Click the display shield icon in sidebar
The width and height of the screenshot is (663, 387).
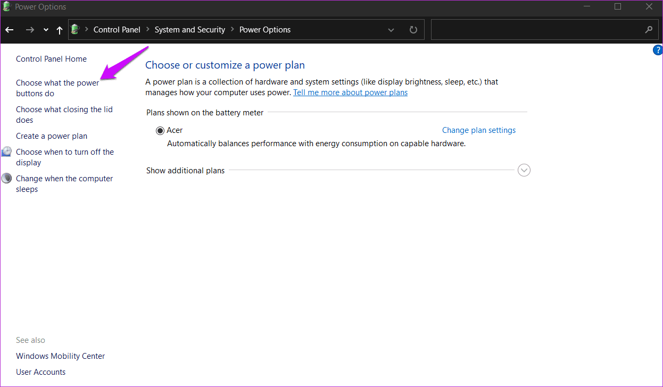click(6, 152)
